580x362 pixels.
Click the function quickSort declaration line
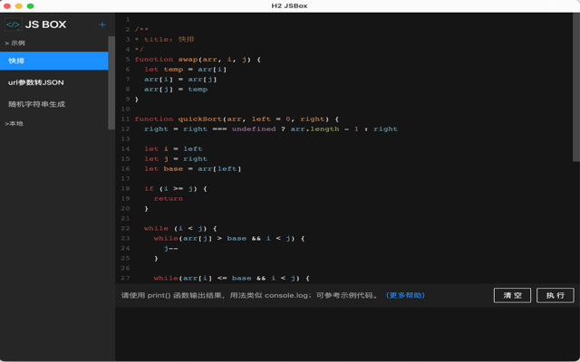point(237,119)
